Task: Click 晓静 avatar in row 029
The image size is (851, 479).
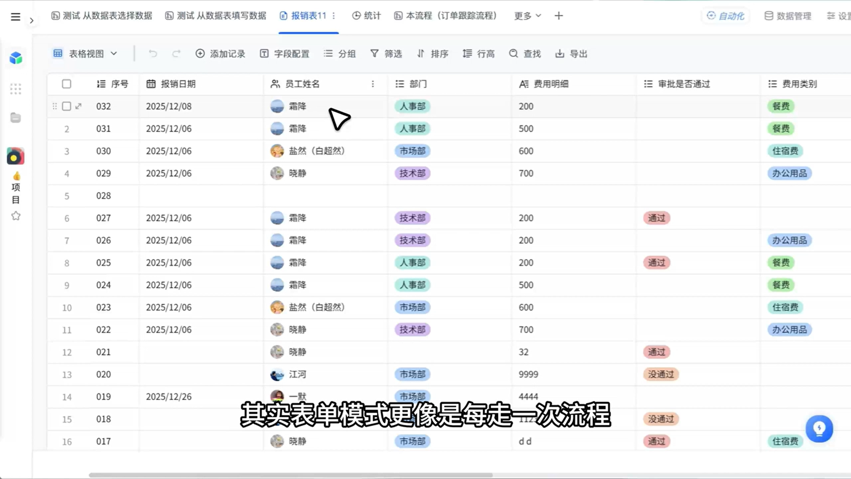Action: tap(277, 173)
